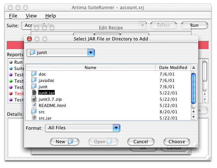
Task: Click the src folder icon
Action: (34, 111)
